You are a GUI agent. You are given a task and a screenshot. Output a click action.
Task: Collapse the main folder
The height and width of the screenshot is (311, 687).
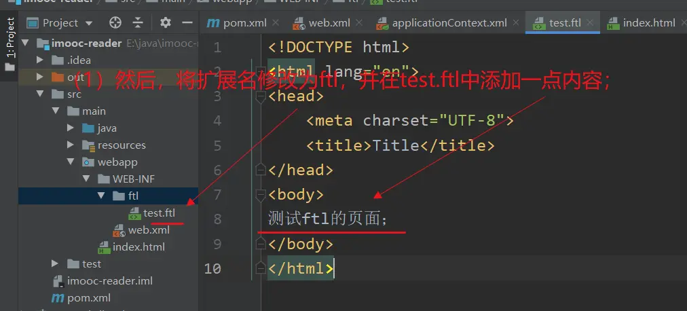coord(56,111)
